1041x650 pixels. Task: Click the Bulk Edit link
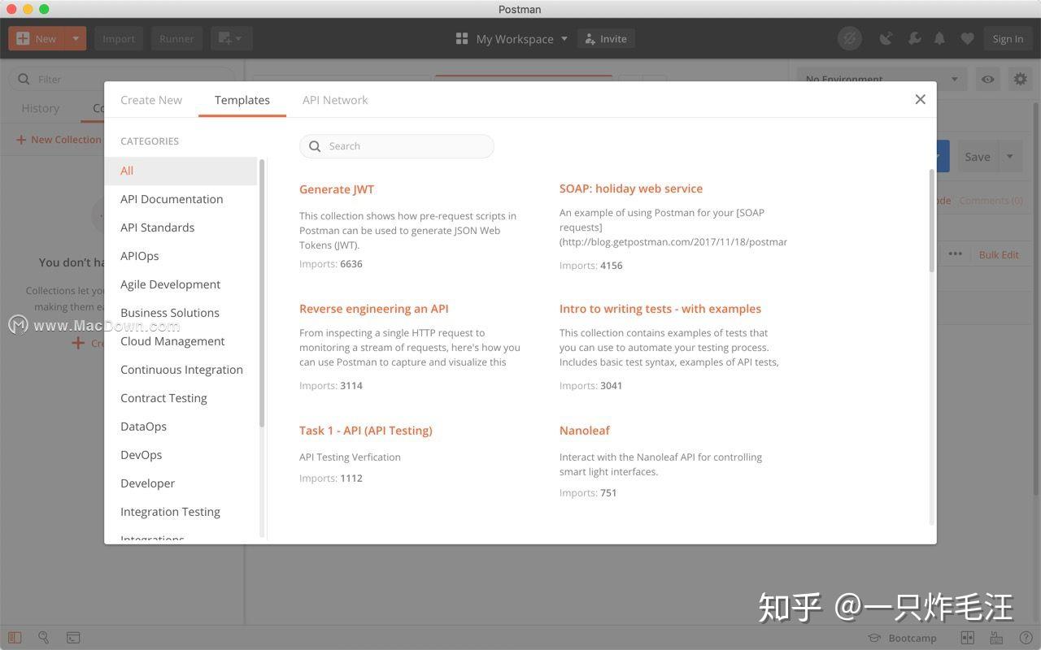[x=999, y=254]
